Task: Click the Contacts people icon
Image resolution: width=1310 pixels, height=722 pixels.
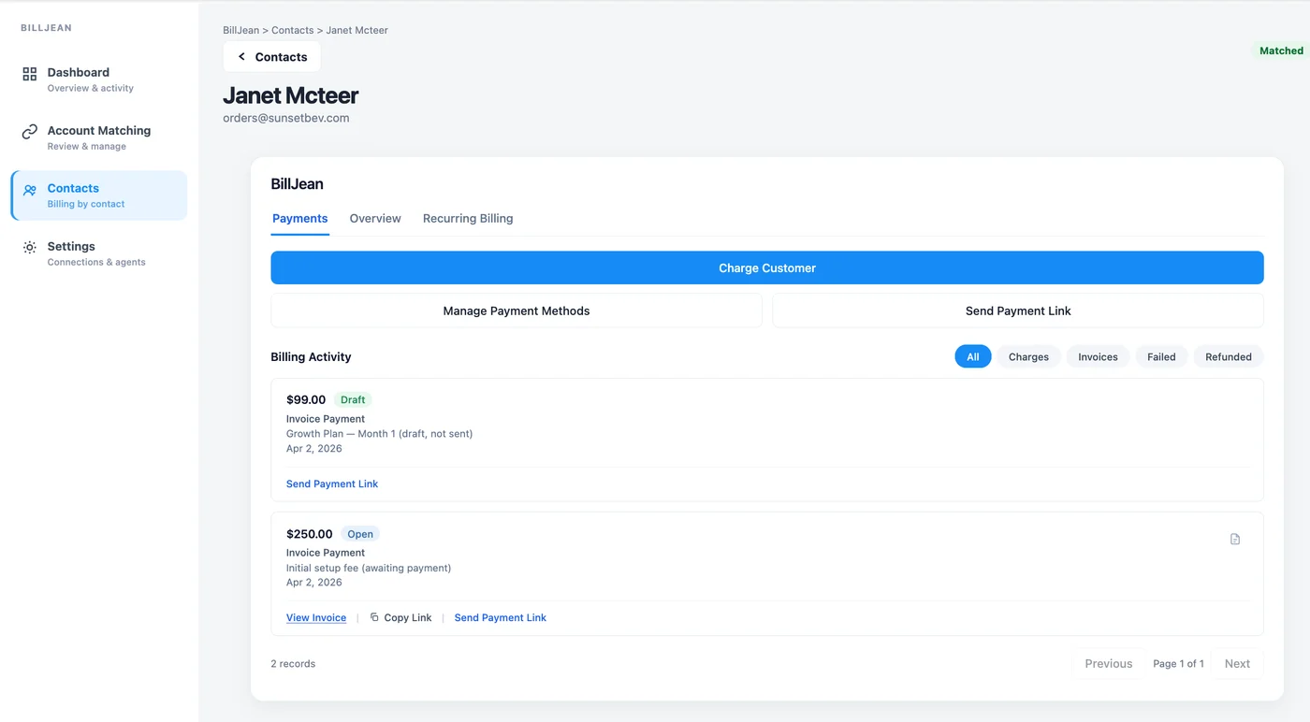Action: click(30, 190)
